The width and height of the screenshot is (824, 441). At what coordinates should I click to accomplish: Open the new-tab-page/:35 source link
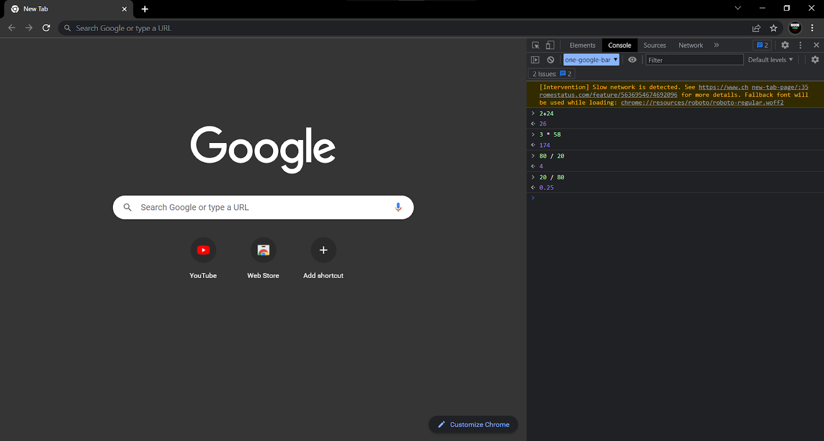click(x=780, y=87)
